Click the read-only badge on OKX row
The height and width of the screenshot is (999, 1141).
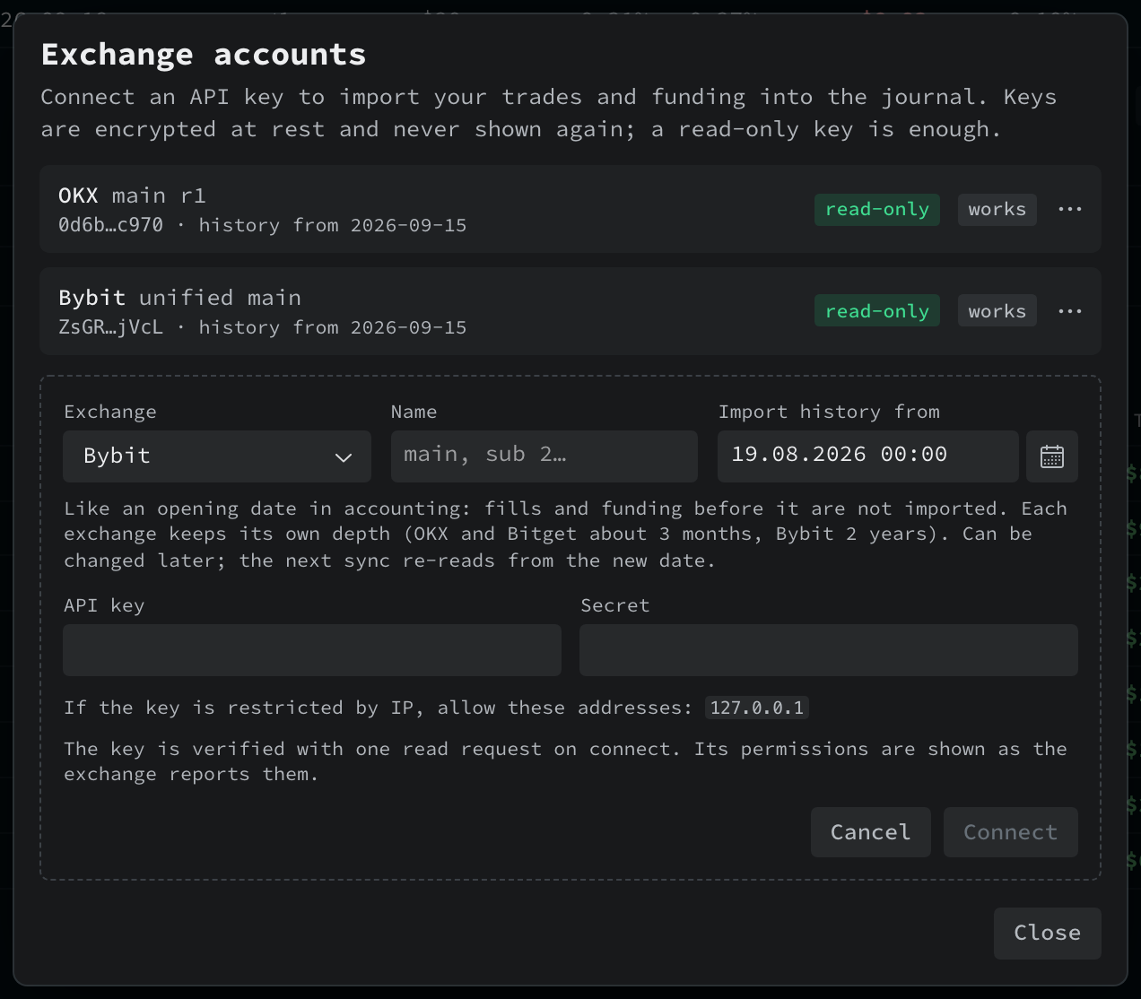coord(877,209)
